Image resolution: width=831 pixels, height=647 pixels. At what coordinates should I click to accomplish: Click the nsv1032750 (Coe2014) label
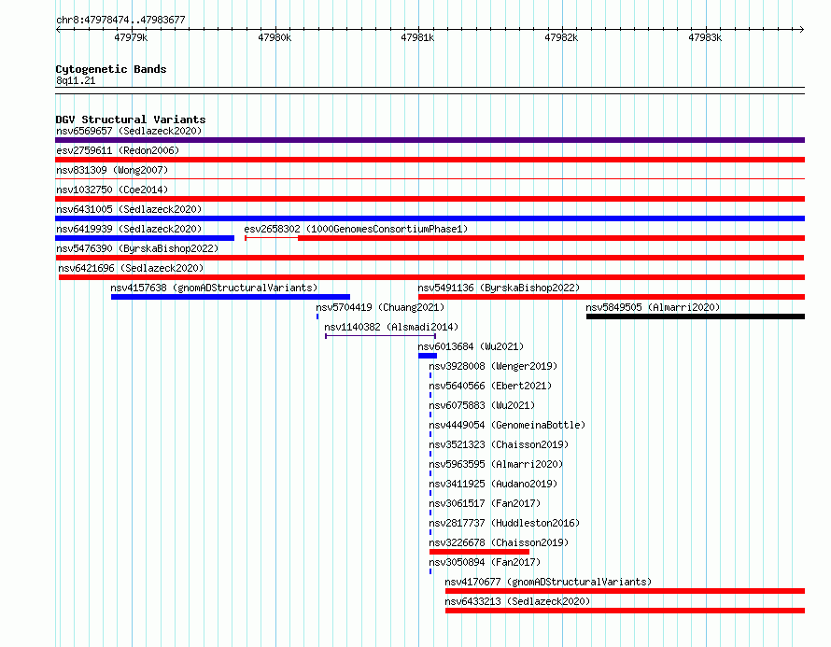112,190
